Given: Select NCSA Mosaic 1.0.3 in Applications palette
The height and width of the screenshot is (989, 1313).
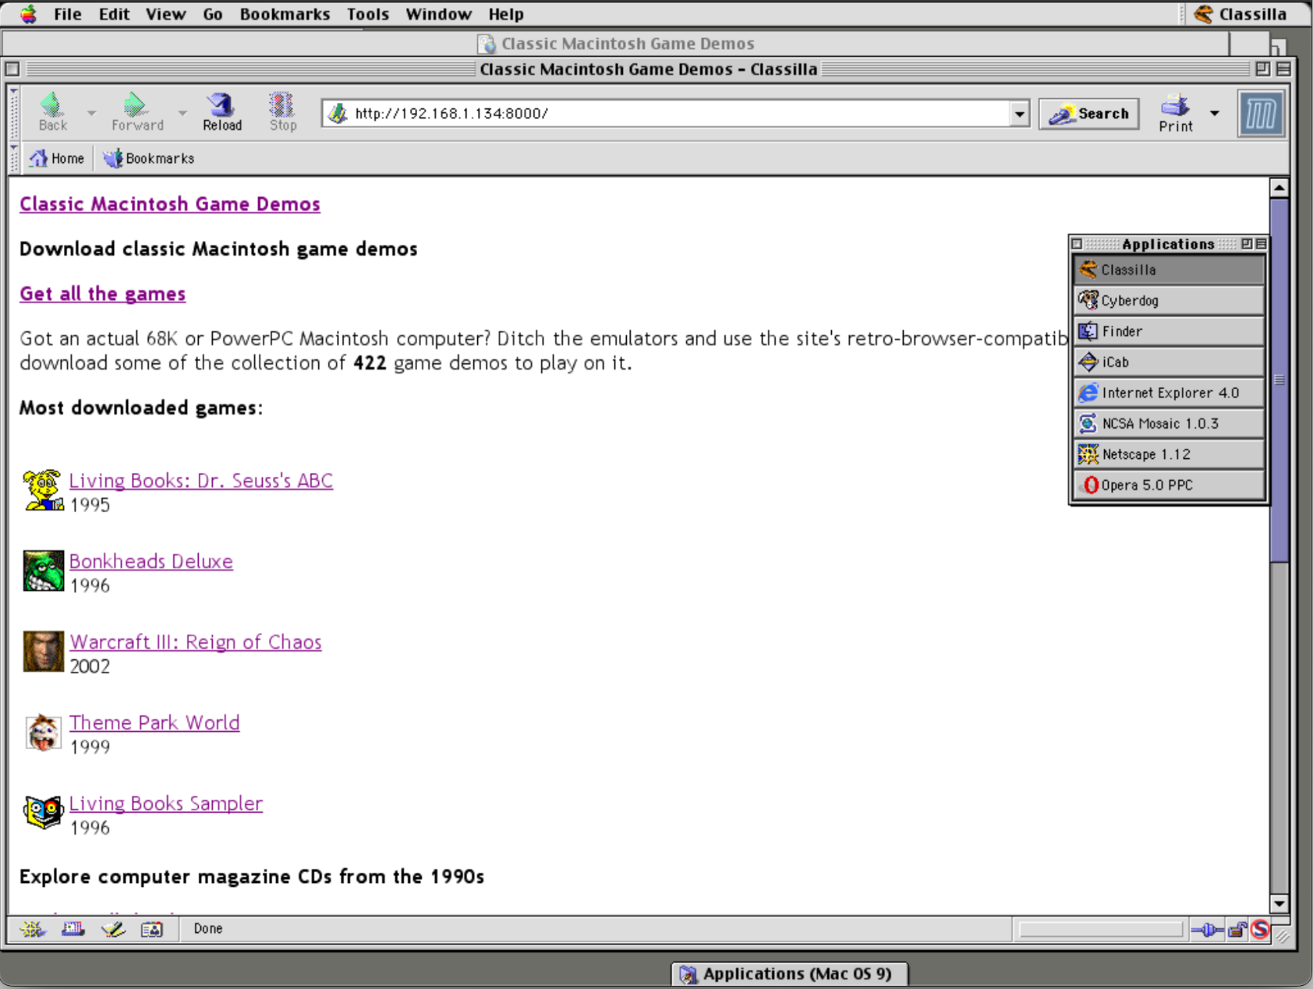Looking at the screenshot, I should tap(1168, 424).
